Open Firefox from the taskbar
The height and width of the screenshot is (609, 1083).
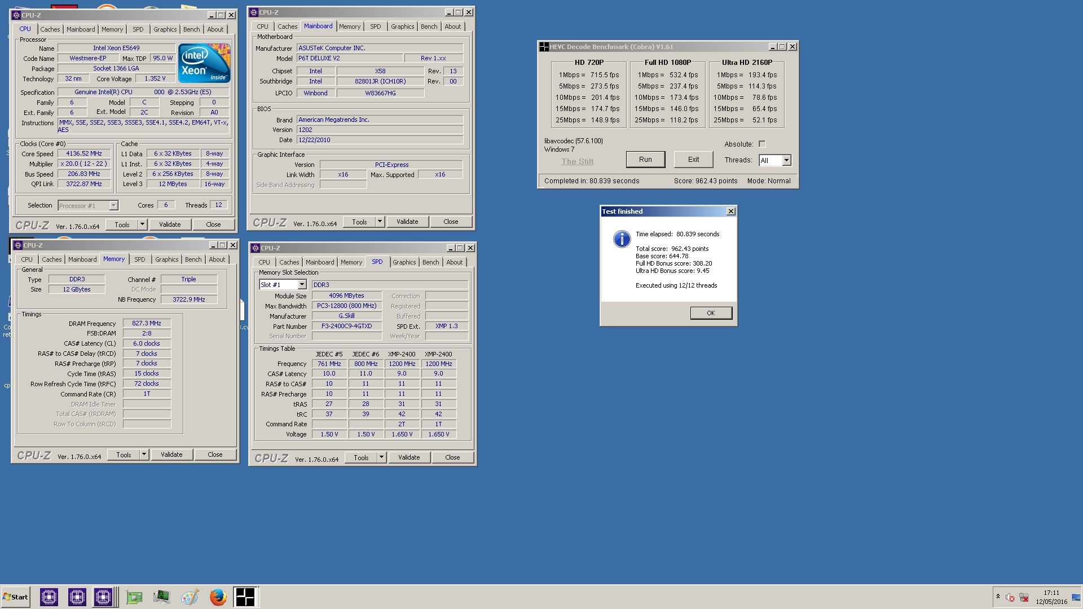click(218, 597)
